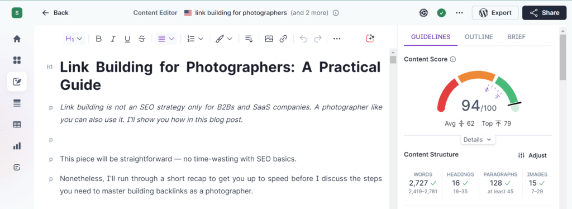Click the Content Score info icon
Viewport: 572px width, 209px height.
pos(453,59)
